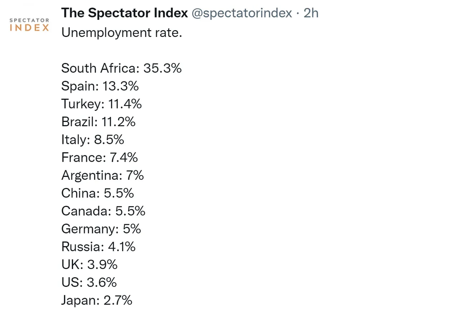Open The Spectator Index display name
459x316 pixels.
(x=124, y=13)
